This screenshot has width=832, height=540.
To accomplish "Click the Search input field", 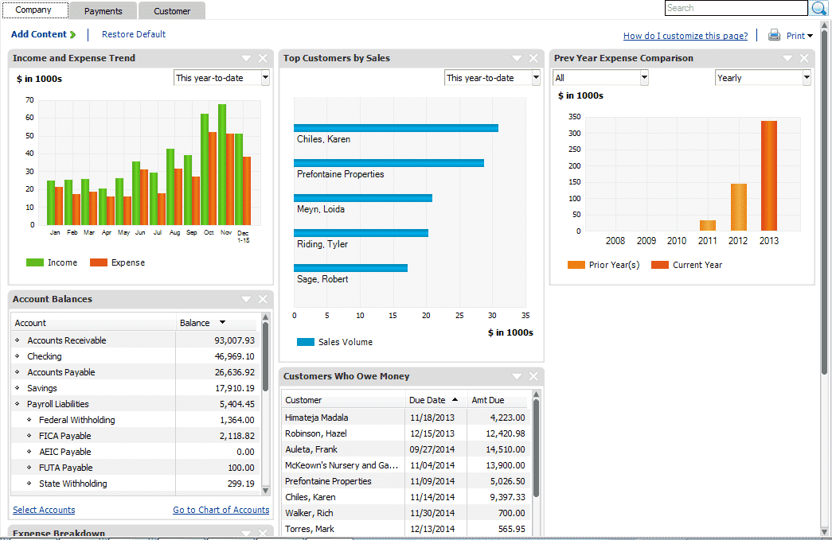I will [x=736, y=8].
